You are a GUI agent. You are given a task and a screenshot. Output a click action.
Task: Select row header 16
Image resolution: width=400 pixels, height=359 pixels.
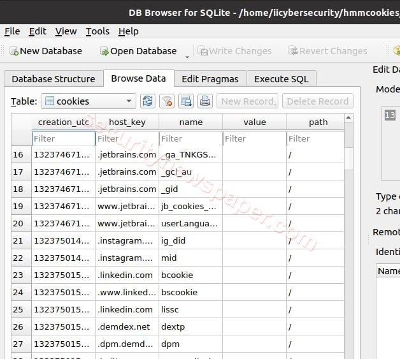point(21,154)
